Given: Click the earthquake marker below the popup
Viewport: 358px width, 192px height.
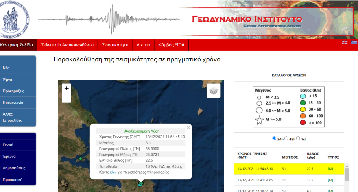Looking at the screenshot, I should 141,184.
